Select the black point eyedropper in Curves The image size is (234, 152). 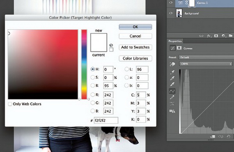[172, 72]
